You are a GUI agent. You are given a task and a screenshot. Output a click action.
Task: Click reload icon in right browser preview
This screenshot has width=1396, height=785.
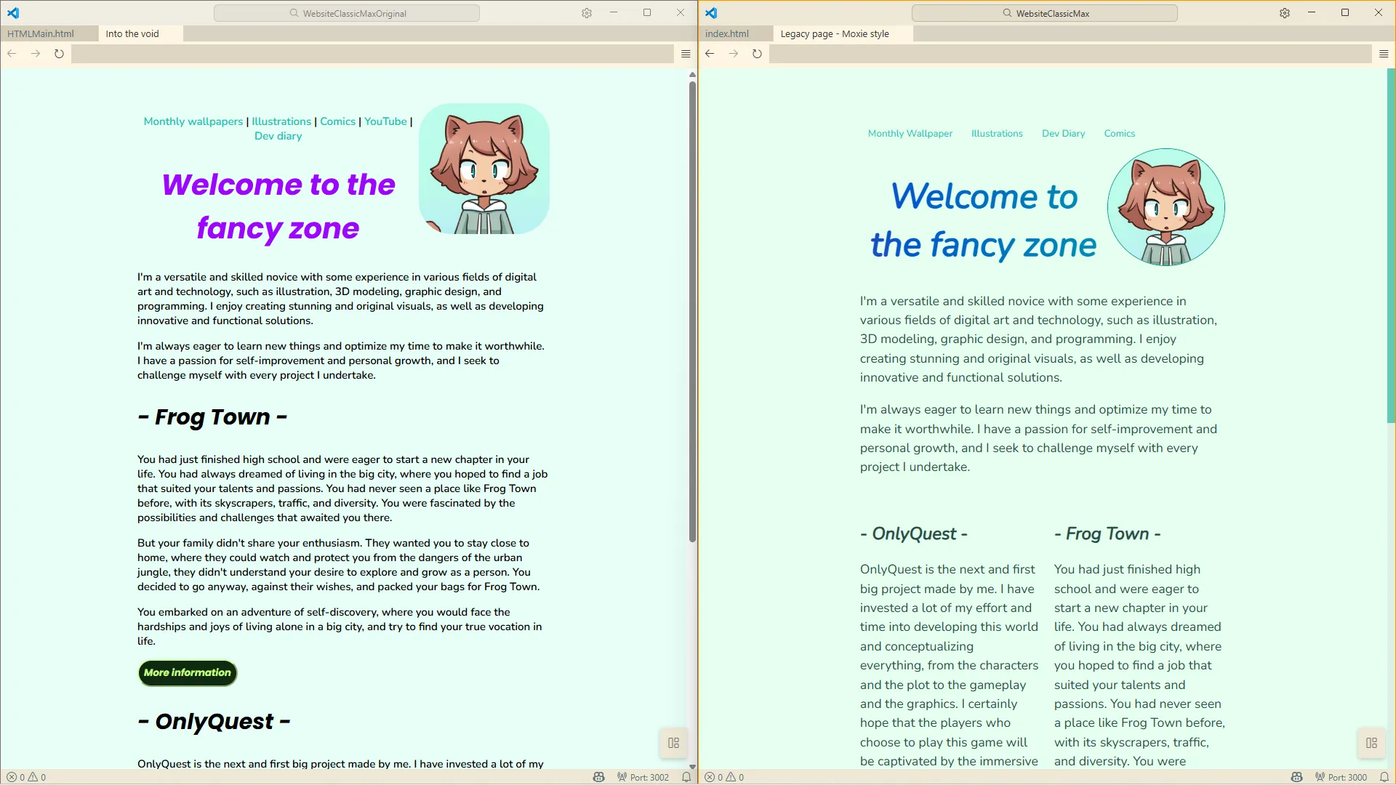pos(757,54)
